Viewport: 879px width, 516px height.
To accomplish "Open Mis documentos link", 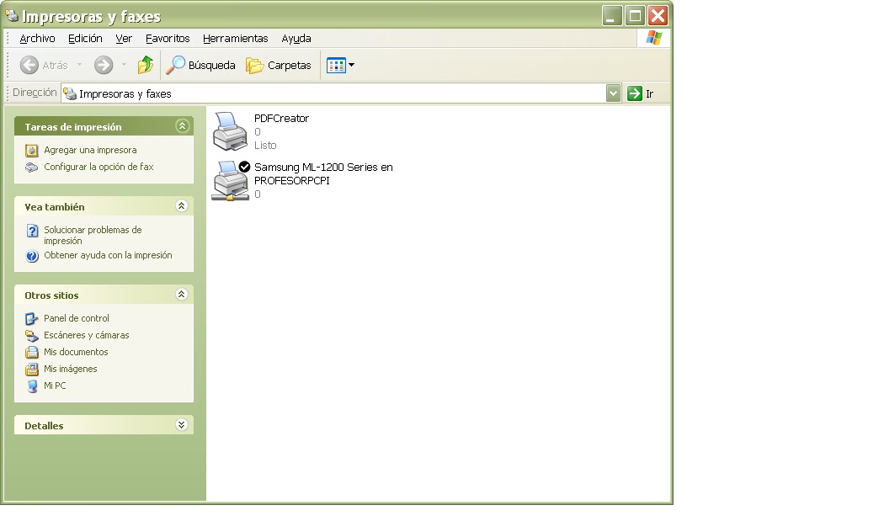I will 77,352.
